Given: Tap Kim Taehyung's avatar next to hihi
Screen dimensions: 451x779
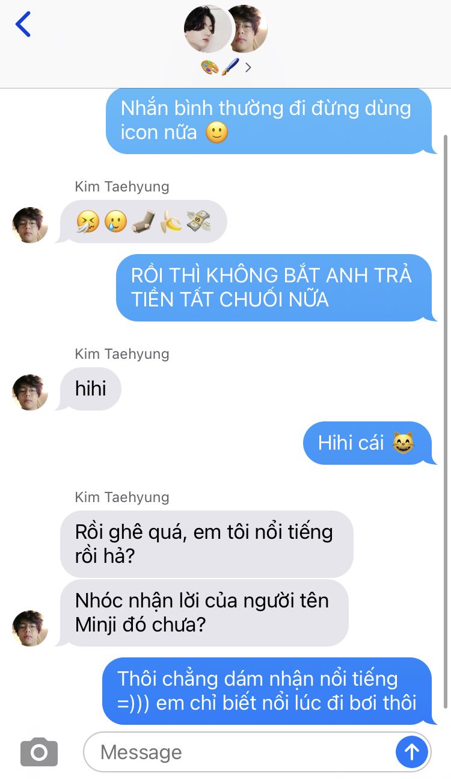Looking at the screenshot, I should (30, 393).
